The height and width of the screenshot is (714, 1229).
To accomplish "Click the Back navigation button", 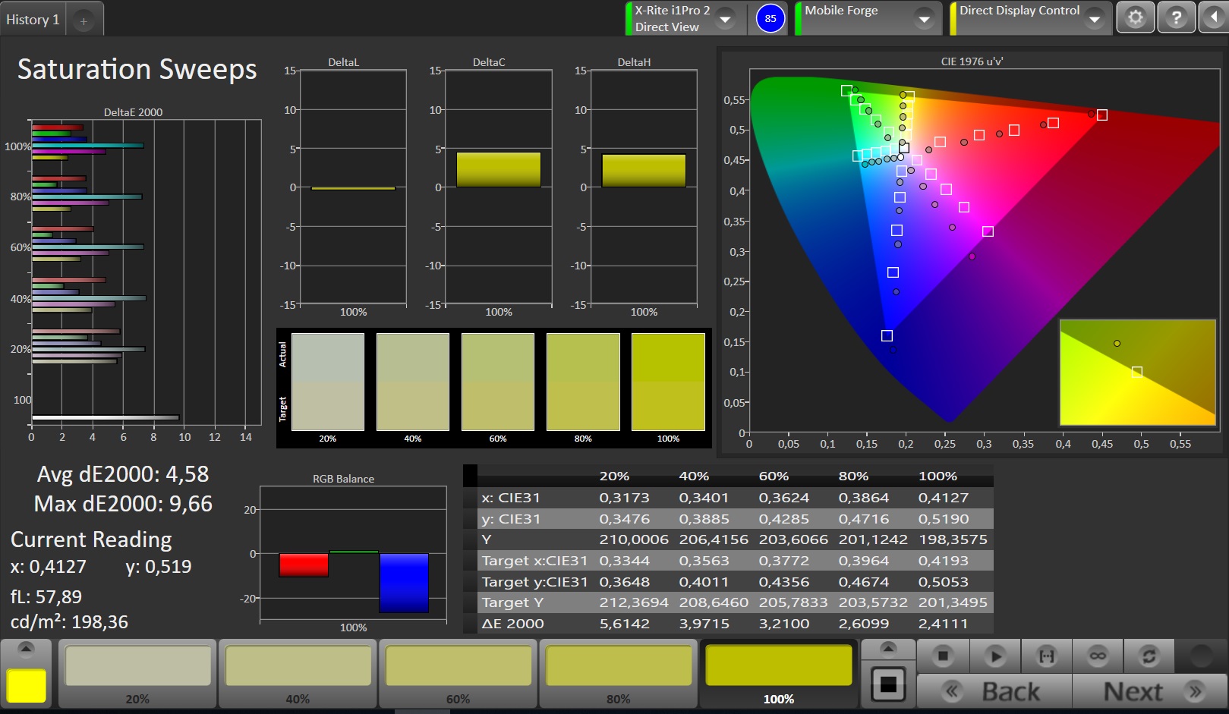I will tap(994, 691).
